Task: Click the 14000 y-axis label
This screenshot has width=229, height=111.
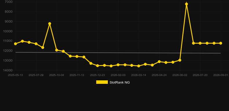Action: (x=8, y=70)
